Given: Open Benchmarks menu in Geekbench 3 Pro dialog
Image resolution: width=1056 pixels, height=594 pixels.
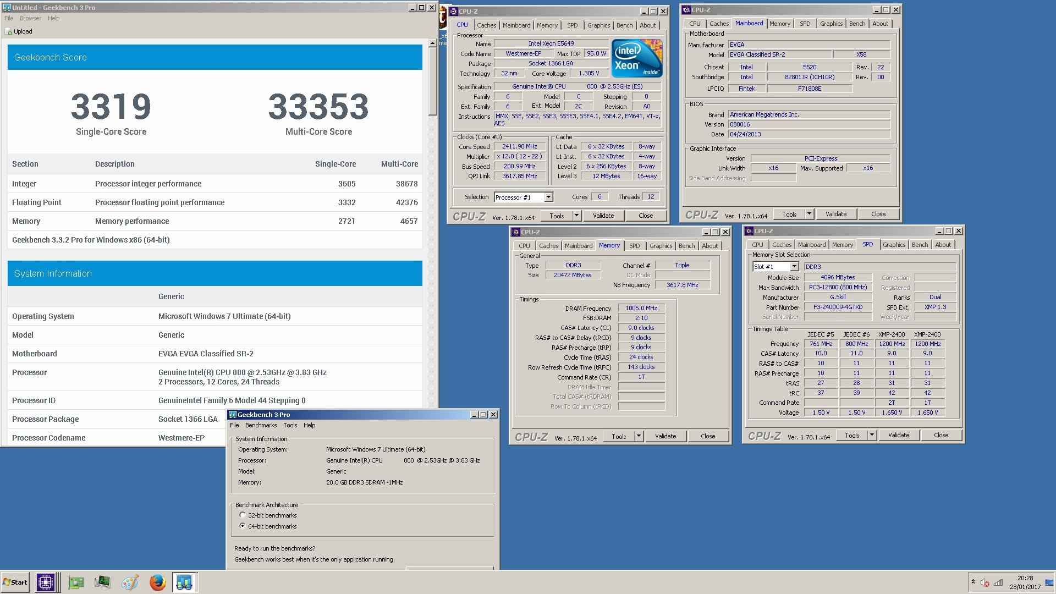Looking at the screenshot, I should (261, 425).
